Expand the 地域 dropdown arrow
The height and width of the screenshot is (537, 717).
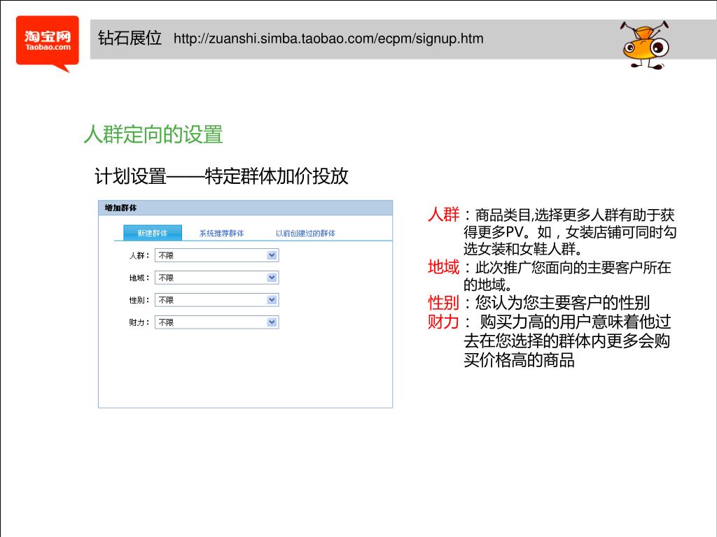click(272, 278)
